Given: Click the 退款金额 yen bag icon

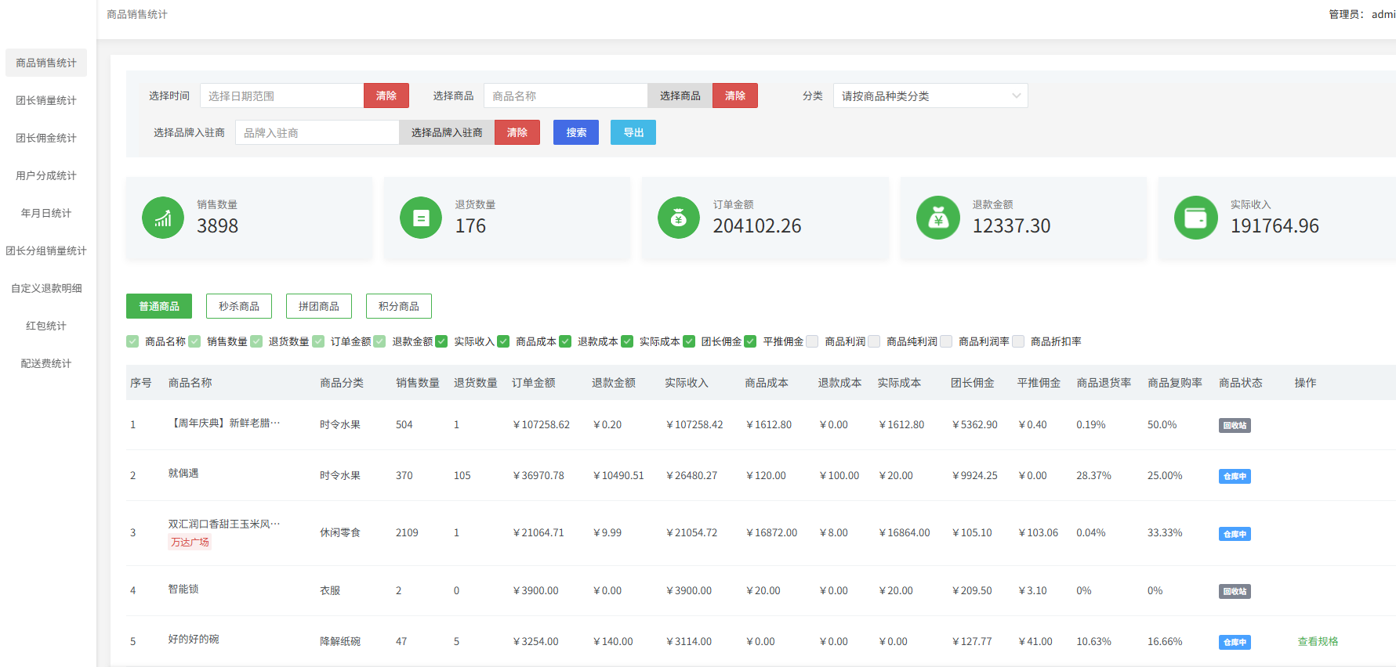Looking at the screenshot, I should tap(938, 218).
